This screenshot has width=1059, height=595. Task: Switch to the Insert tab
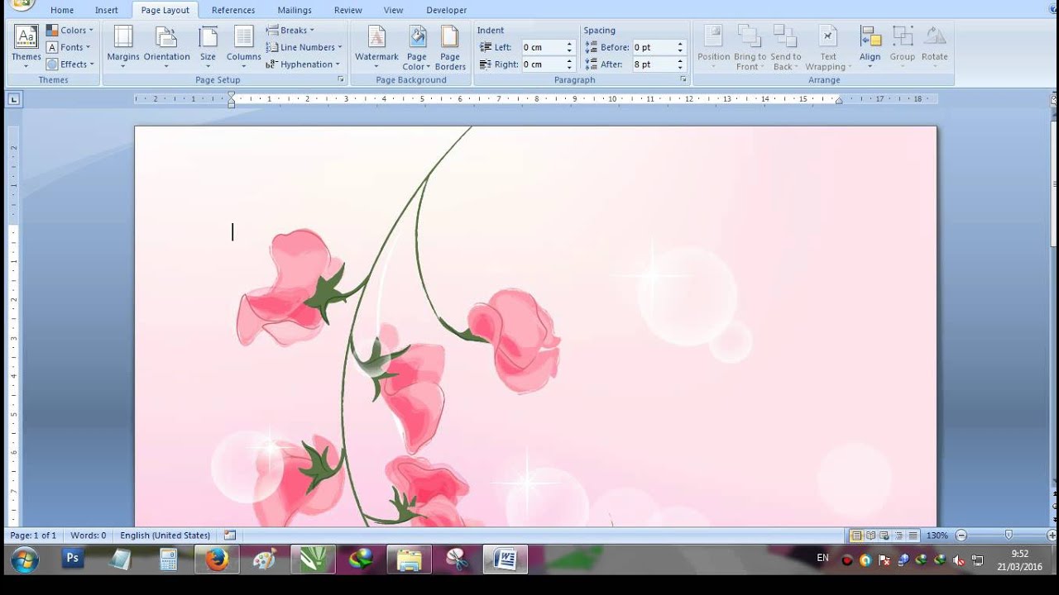(107, 11)
